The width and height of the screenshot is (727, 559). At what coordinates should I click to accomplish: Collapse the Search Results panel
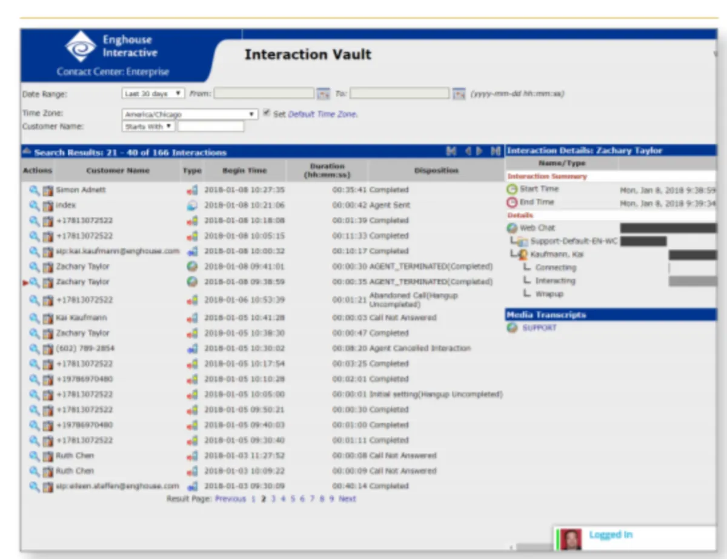tap(27, 152)
